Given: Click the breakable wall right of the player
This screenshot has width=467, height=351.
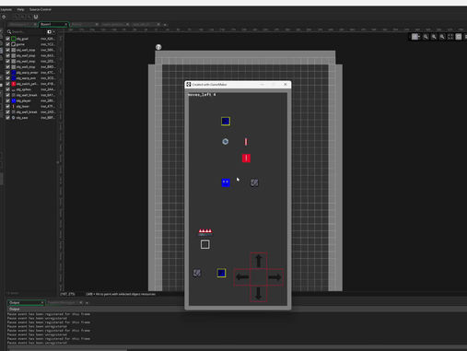Looking at the screenshot, I should [254, 182].
